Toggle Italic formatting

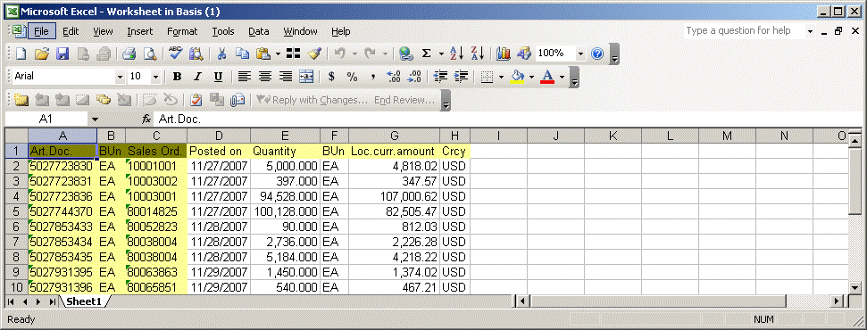(x=197, y=77)
